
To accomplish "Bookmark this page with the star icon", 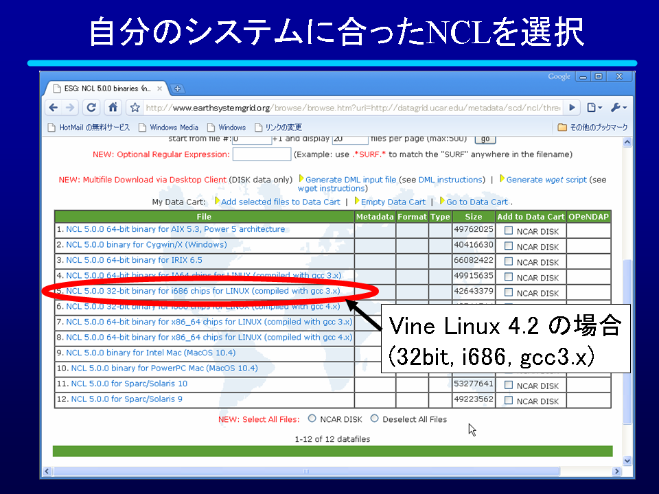I will tap(135, 108).
